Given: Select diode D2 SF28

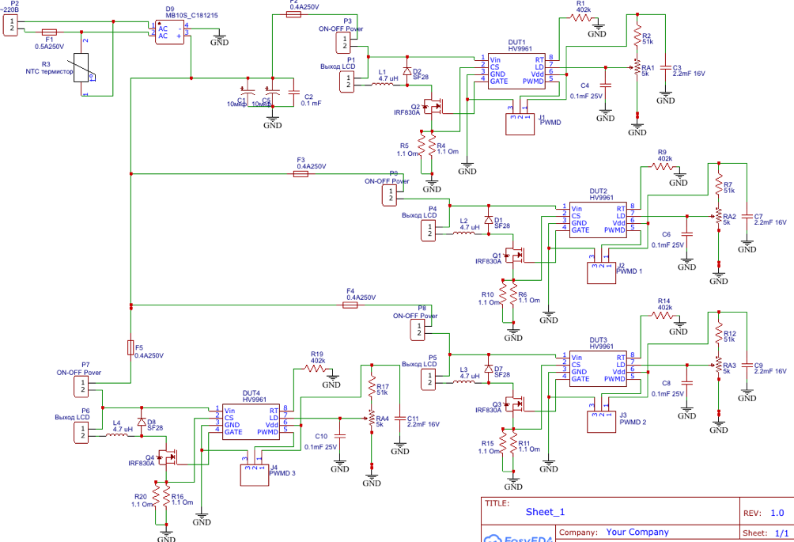Looking at the screenshot, I should point(406,71).
